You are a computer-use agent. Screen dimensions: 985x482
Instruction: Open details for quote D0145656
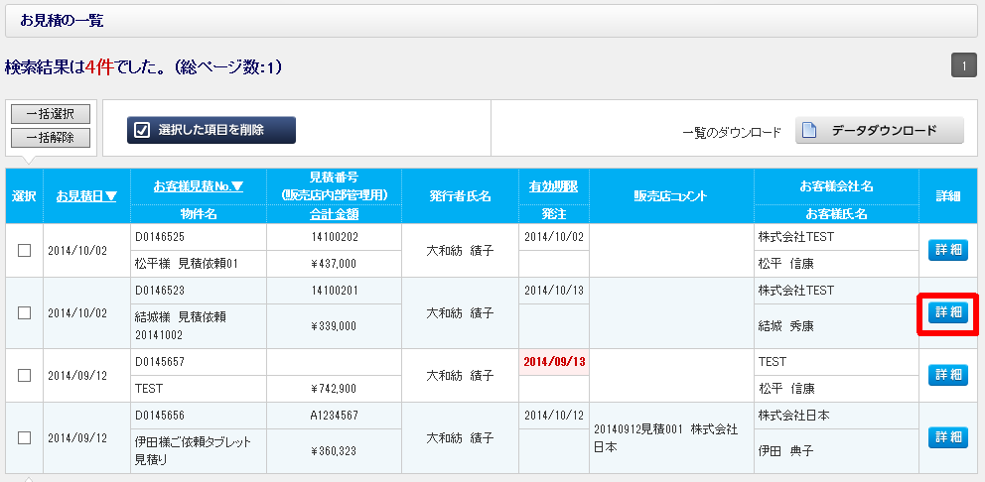click(946, 437)
